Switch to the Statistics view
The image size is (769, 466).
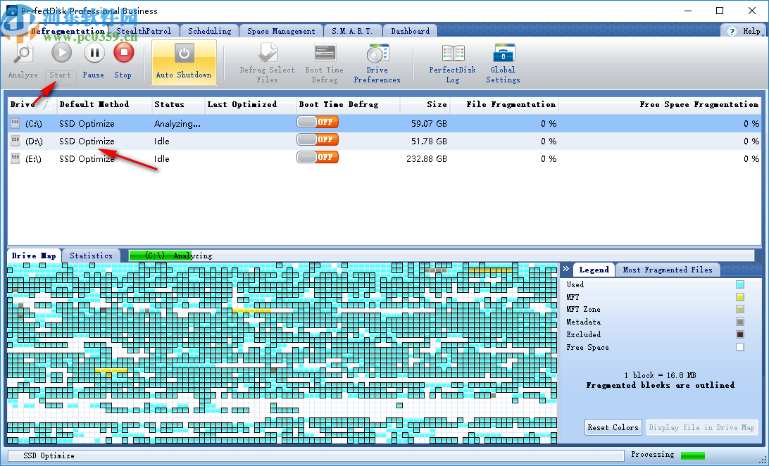tap(92, 256)
